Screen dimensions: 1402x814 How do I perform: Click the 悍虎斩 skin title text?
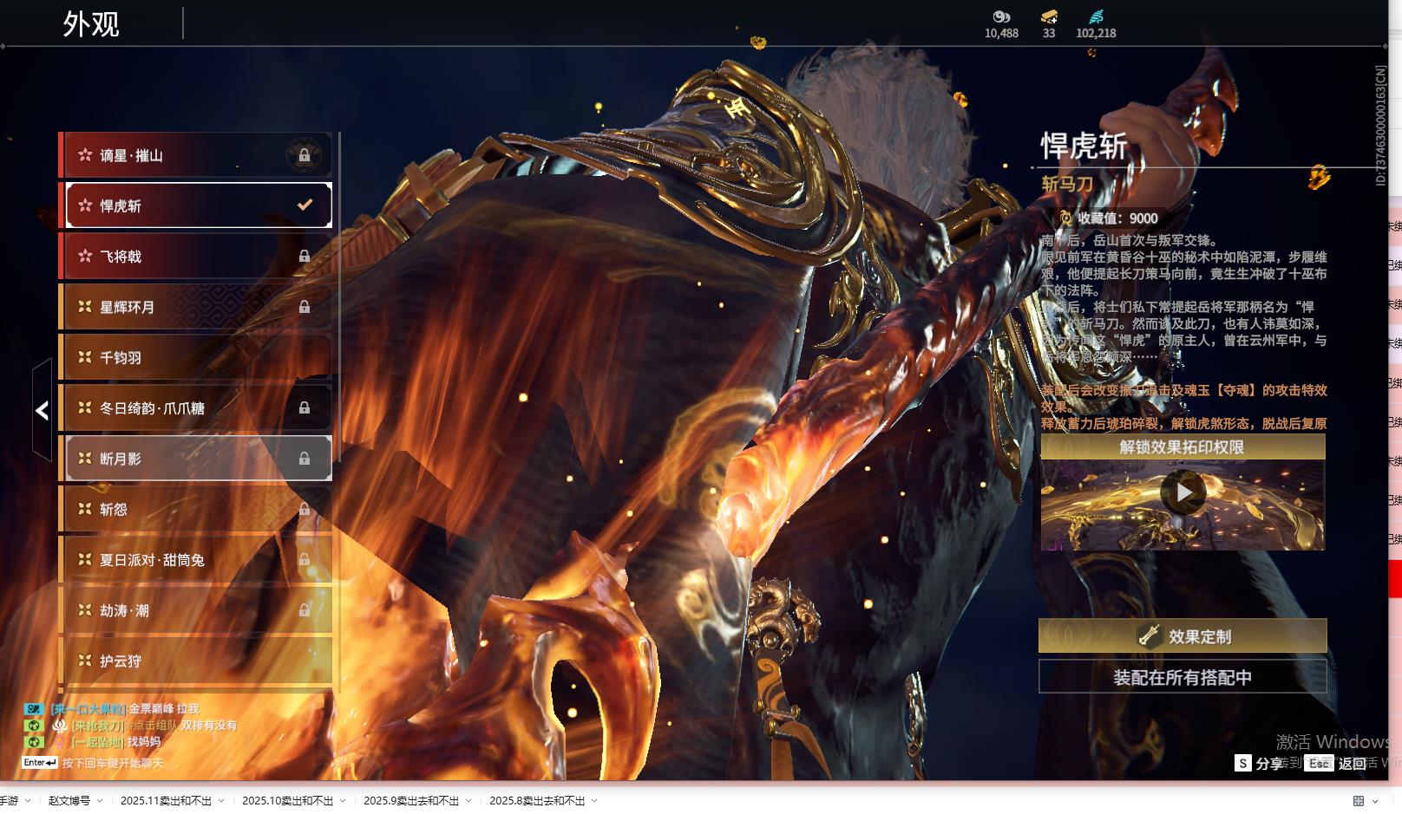pyautogui.click(x=1084, y=146)
